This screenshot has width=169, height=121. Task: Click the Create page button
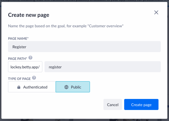point(141,104)
